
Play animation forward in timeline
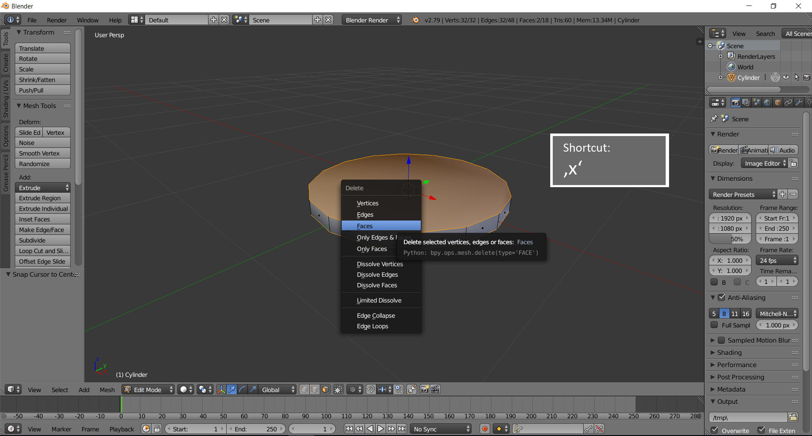click(x=381, y=429)
